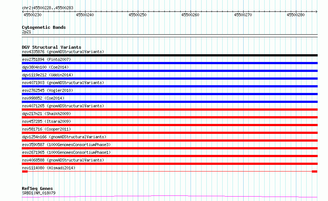This screenshot has width=328, height=201.
Task: Click the red bar under nsv4071265
Action: (x=170, y=110)
